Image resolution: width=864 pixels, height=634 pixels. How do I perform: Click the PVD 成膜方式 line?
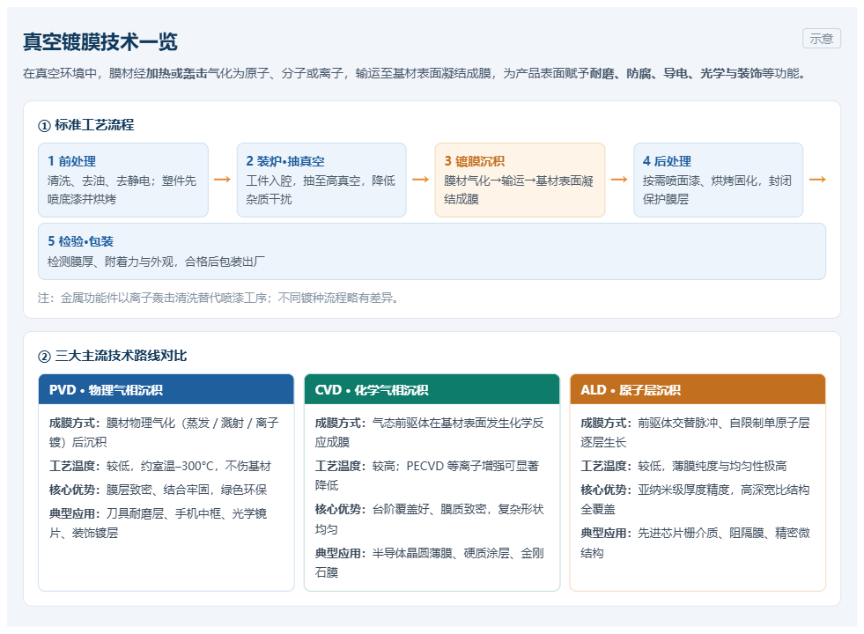coord(164,432)
